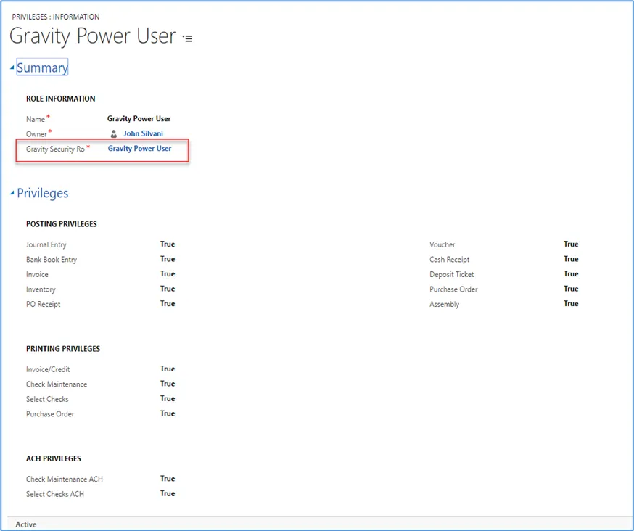Screen dimensions: 634x531
Task: Set the Journal Entry posting value True
Action: 168,244
